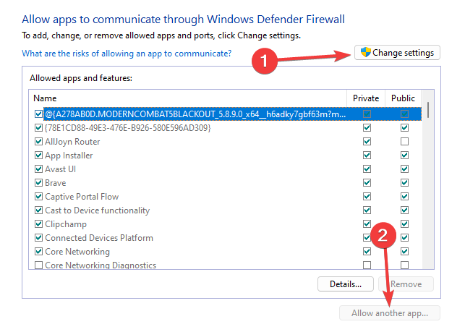The width and height of the screenshot is (465, 332).
Task: Enable Core Networking Diagnostics checkbox
Action: tap(38, 265)
